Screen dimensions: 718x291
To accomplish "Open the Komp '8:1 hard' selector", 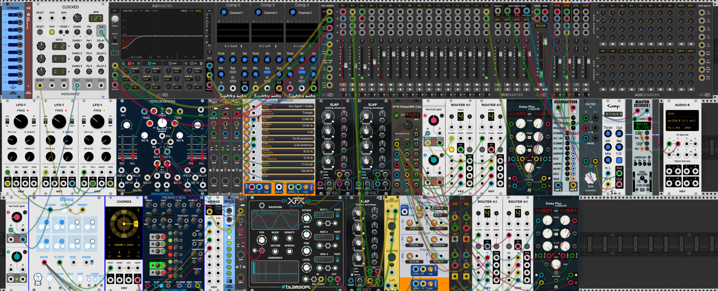I will [x=613, y=114].
